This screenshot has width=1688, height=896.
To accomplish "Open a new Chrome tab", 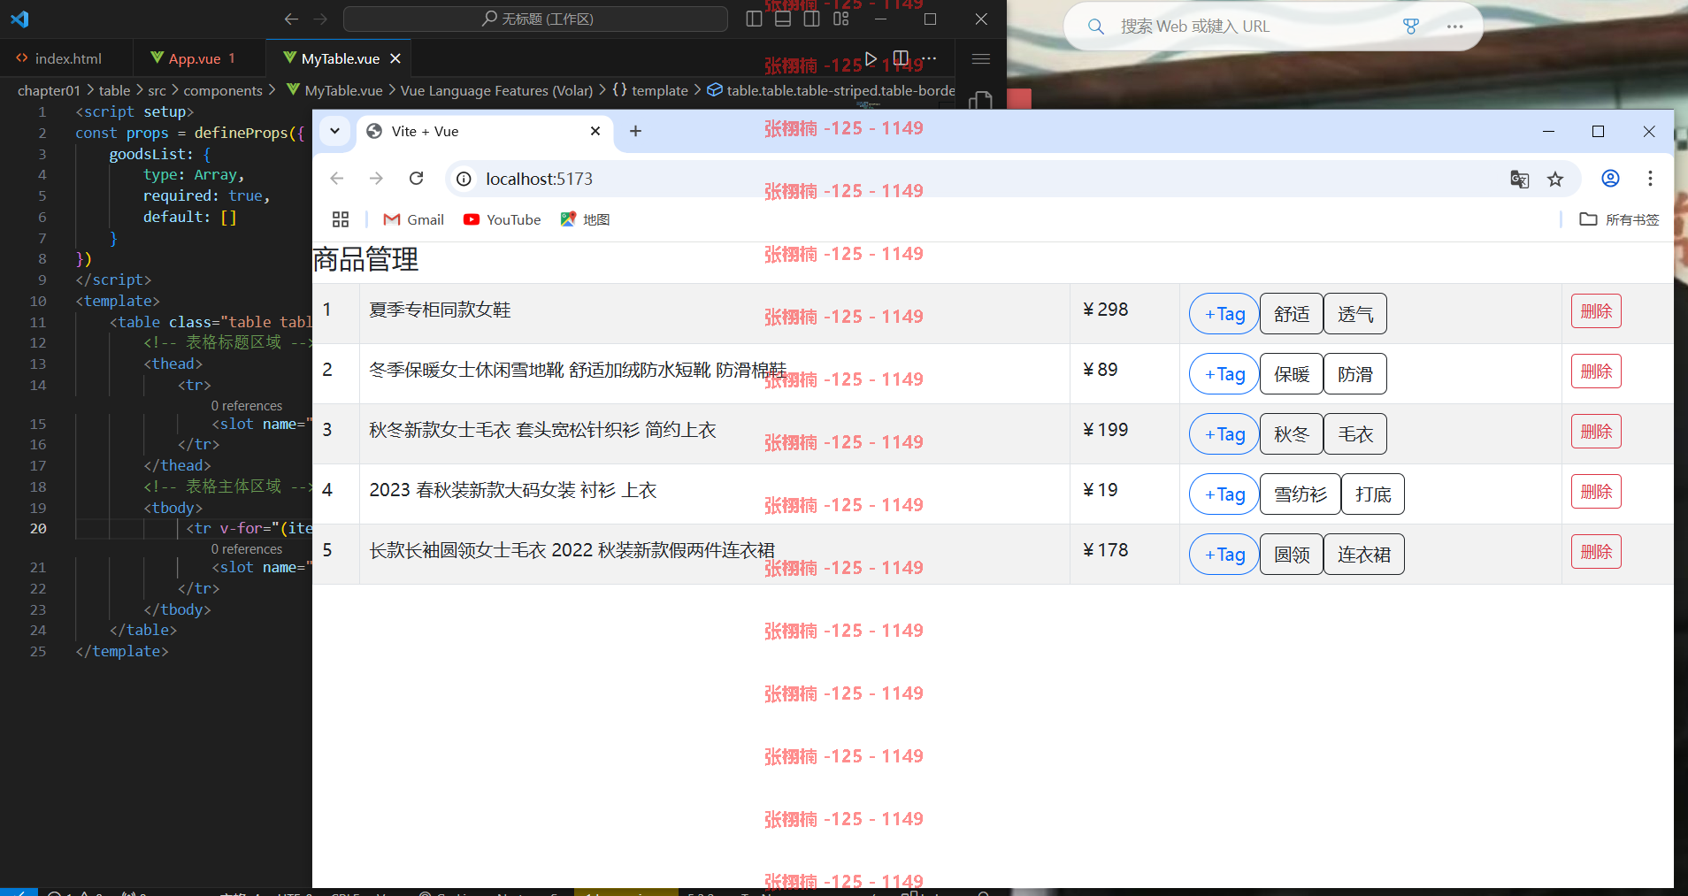I will (635, 131).
